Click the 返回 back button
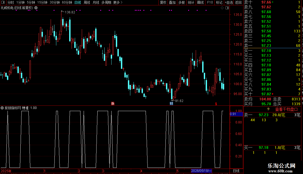 pos(238,2)
